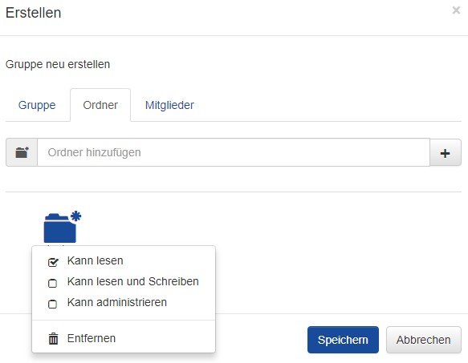Image resolution: width=468 pixels, height=363 pixels.
Task: Open the Mitglieder tab
Action: [169, 105]
